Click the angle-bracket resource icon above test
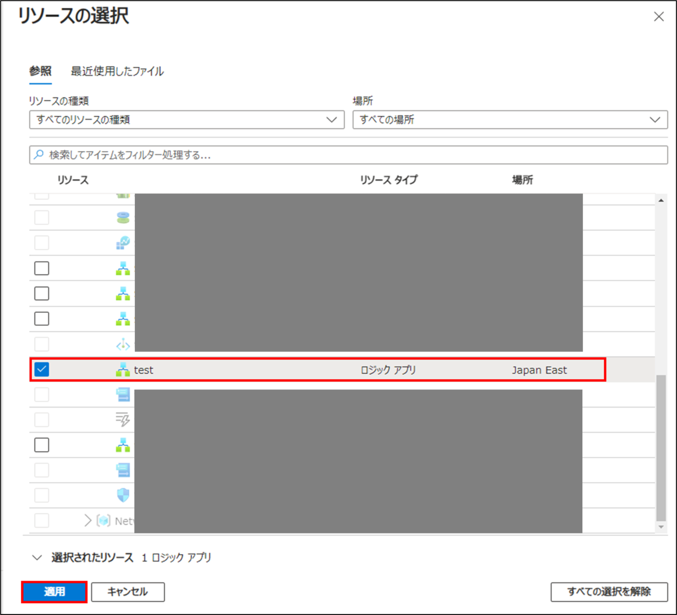This screenshot has width=677, height=615. pos(122,344)
